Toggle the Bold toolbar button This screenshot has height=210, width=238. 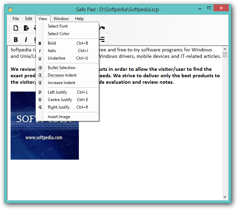(x=16, y=39)
